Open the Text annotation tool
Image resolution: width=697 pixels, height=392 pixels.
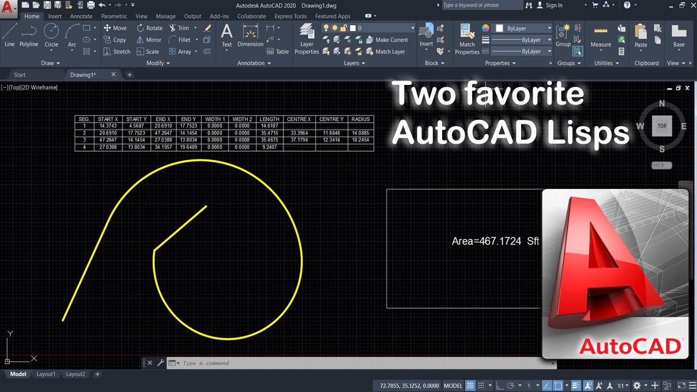point(227,36)
